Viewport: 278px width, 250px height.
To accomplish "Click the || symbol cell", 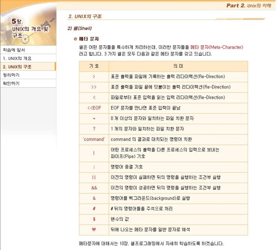I will 94,177.
